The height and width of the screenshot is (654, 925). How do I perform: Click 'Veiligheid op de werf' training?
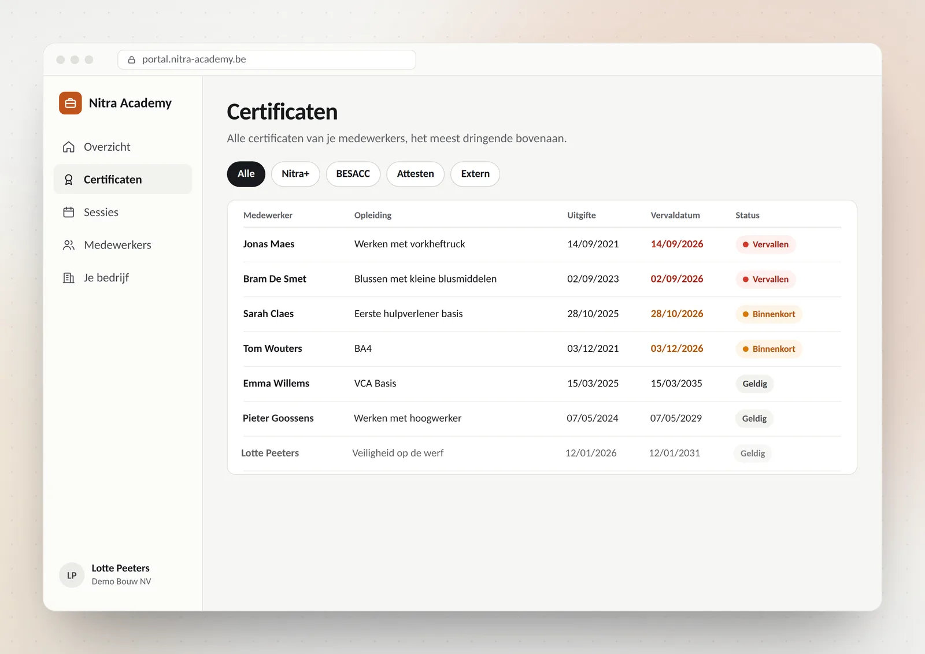[x=398, y=453]
